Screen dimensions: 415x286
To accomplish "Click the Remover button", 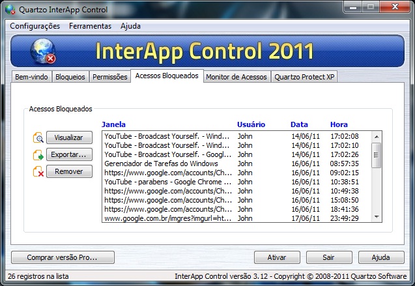I will pos(69,171).
